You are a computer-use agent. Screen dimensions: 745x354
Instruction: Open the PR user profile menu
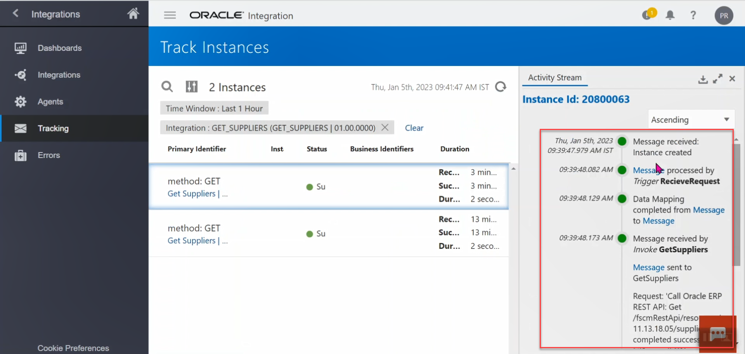tap(724, 16)
